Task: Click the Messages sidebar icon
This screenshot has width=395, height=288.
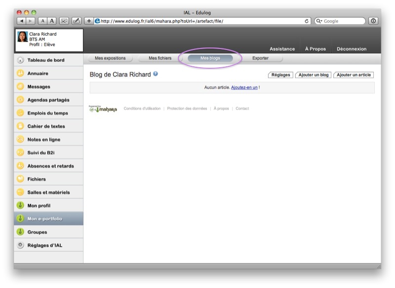Action: 20,87
